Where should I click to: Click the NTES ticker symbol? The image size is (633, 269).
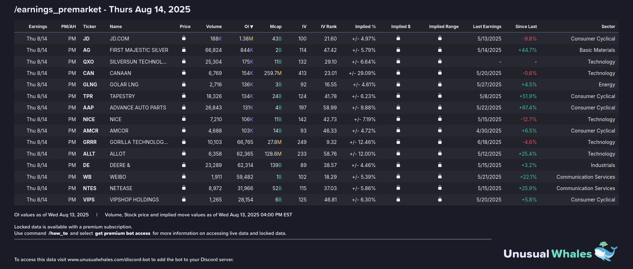[90, 188]
